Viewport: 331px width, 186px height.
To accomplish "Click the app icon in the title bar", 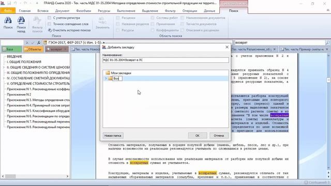I will (3, 3).
